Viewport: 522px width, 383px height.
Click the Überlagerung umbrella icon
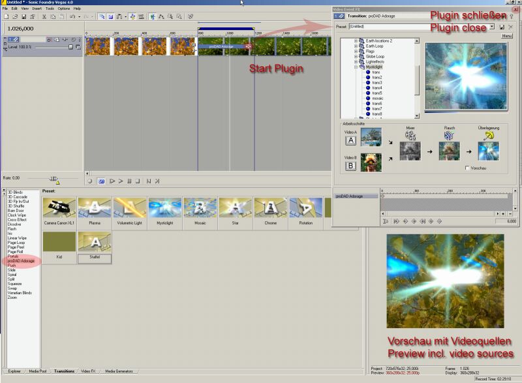pyautogui.click(x=489, y=136)
